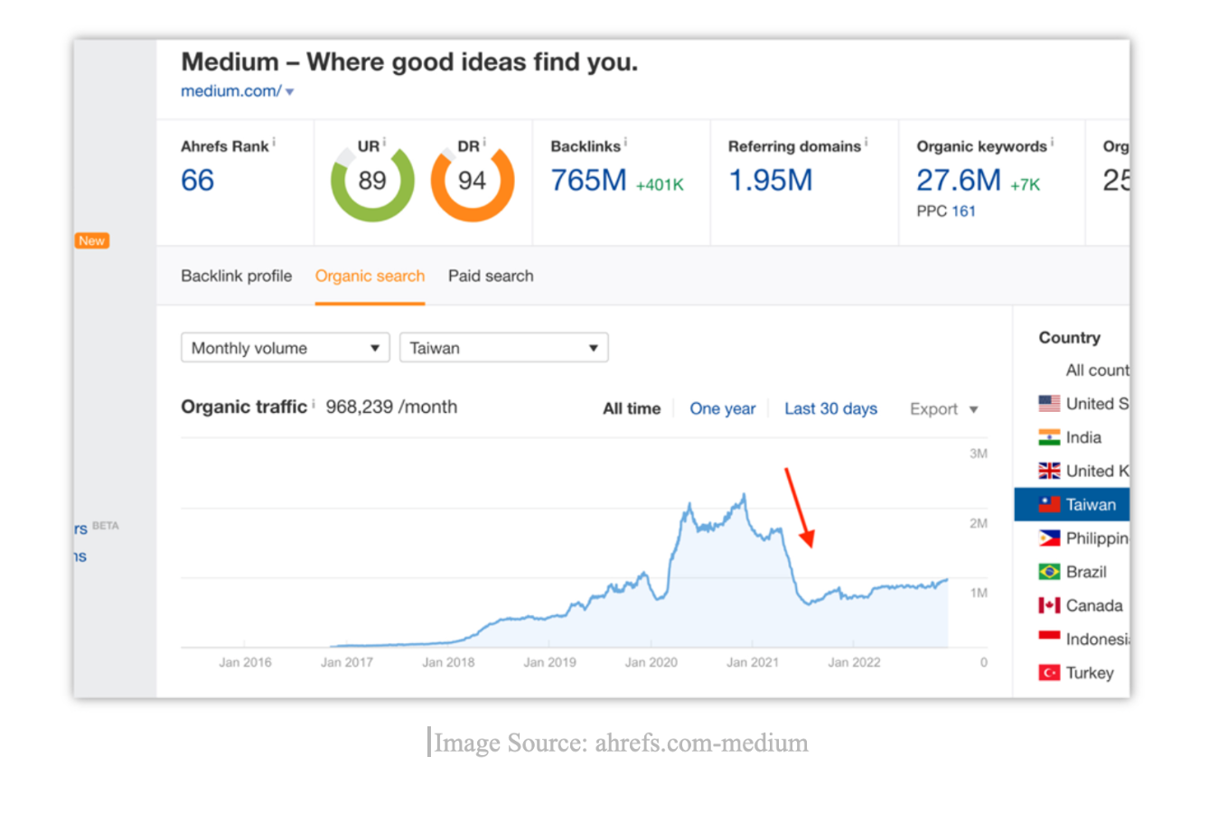The width and height of the screenshot is (1209, 813).
Task: Select the Last 30 days range
Action: (x=830, y=409)
